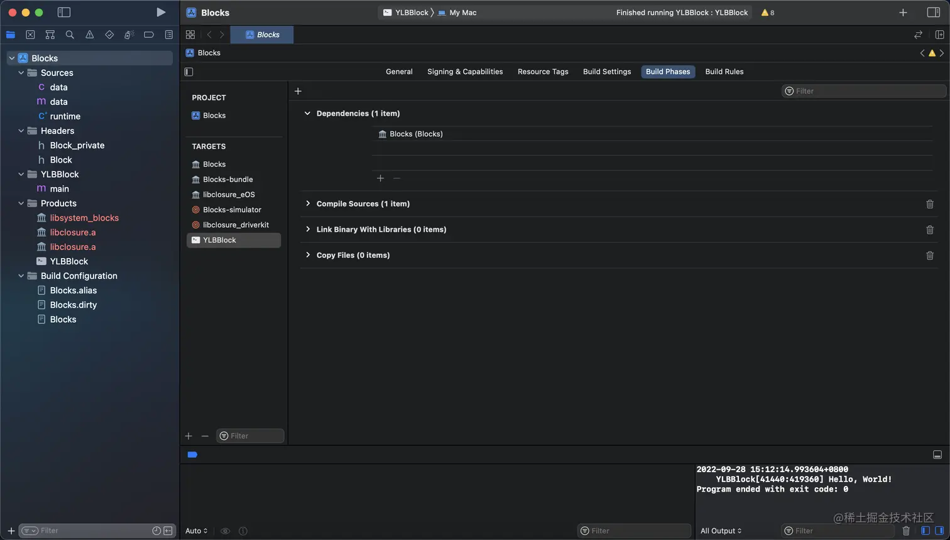Switch to Build Rules tab
Screen dimensions: 950x540
[724, 72]
